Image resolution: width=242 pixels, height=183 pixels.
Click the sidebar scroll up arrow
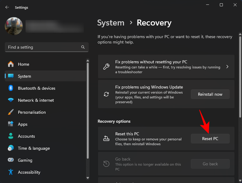pos(88,61)
